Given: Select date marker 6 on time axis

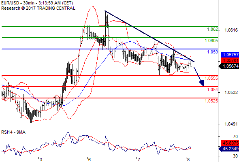Looking at the screenshot, I should [89, 160].
